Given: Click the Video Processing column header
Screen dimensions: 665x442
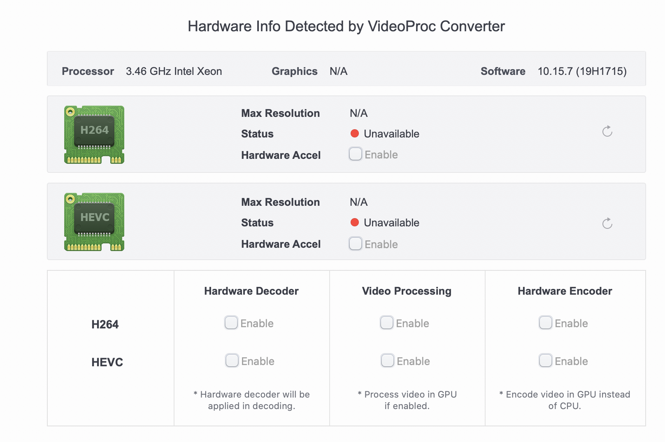Looking at the screenshot, I should (x=407, y=291).
